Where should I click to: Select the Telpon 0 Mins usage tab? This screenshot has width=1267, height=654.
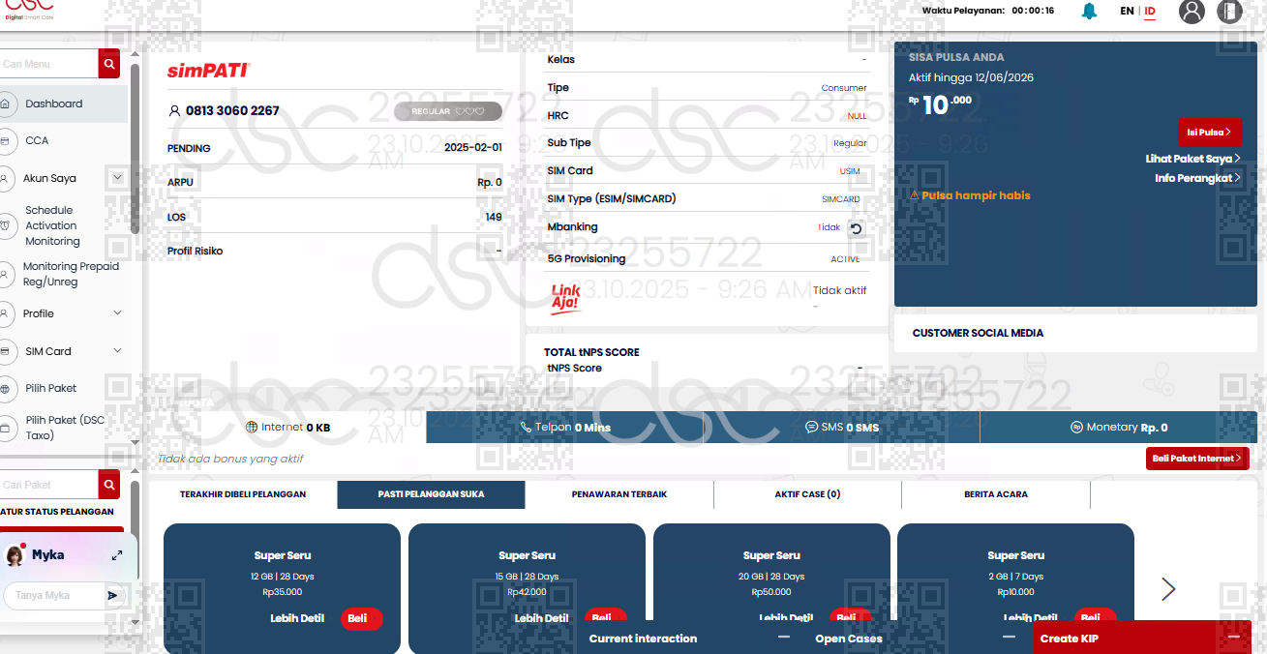pos(564,428)
